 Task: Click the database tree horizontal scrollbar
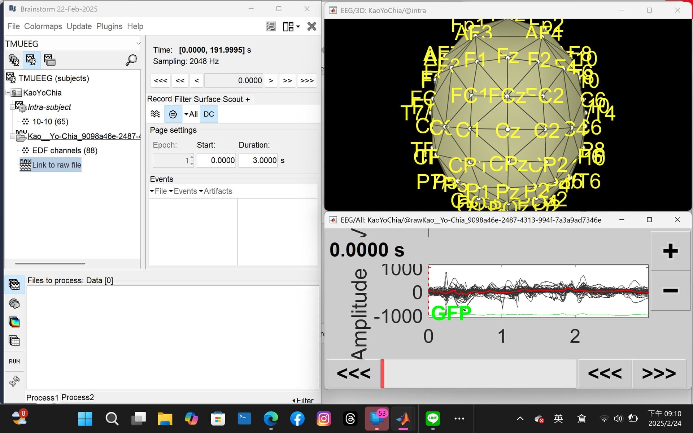50,264
